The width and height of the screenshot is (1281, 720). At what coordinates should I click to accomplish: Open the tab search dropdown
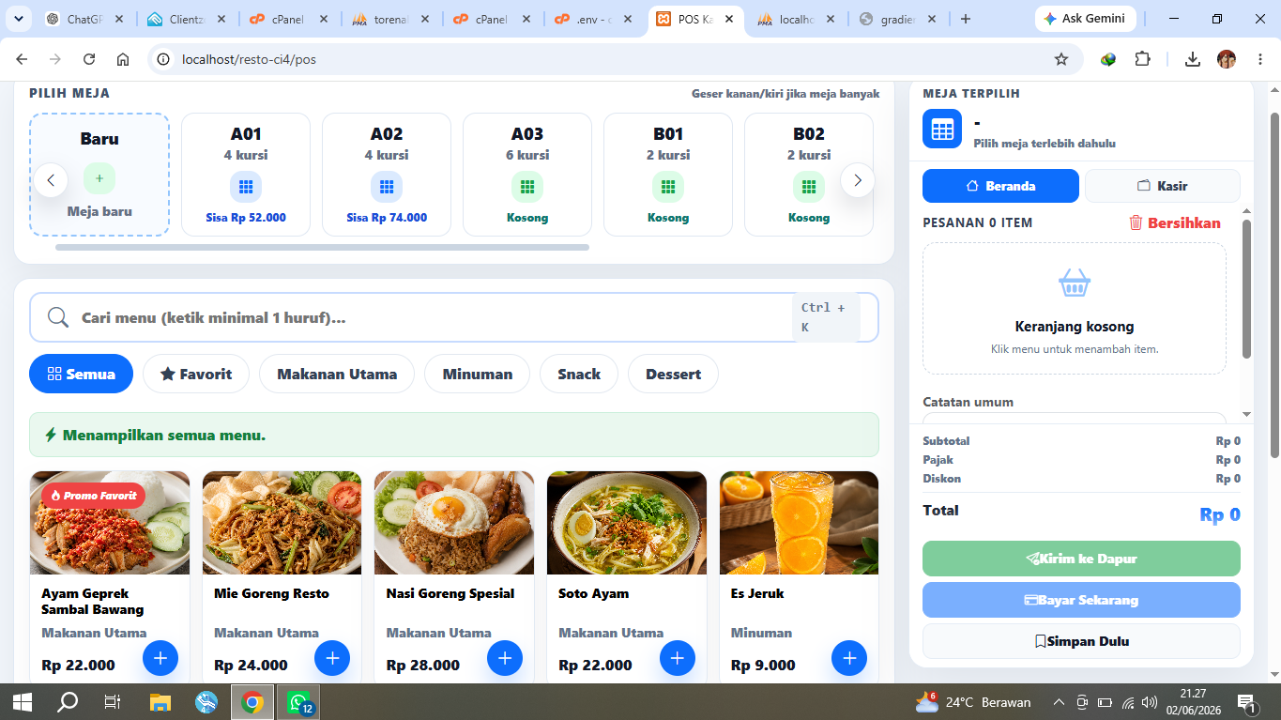[x=18, y=19]
